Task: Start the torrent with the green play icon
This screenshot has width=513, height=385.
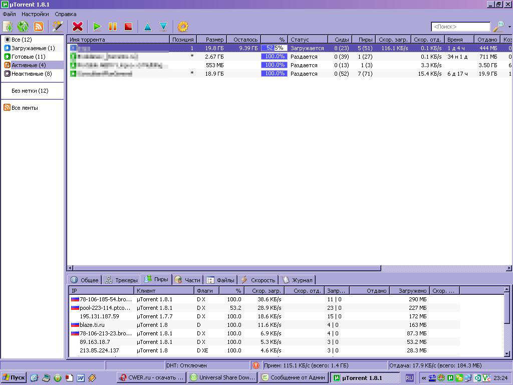Action: tap(97, 27)
